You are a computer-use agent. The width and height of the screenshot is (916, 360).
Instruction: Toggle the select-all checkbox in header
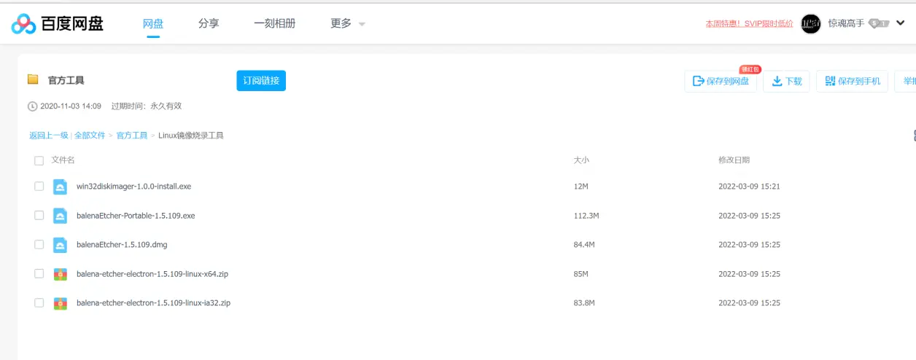tap(39, 160)
